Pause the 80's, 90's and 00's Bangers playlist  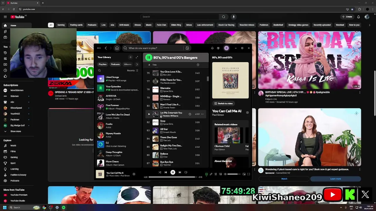pyautogui.click(x=149, y=58)
